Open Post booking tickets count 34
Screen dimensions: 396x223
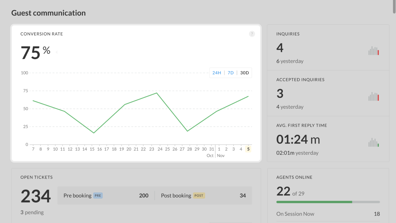(x=243, y=195)
